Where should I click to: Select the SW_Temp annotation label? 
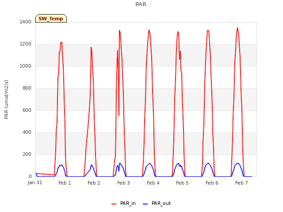(x=51, y=19)
